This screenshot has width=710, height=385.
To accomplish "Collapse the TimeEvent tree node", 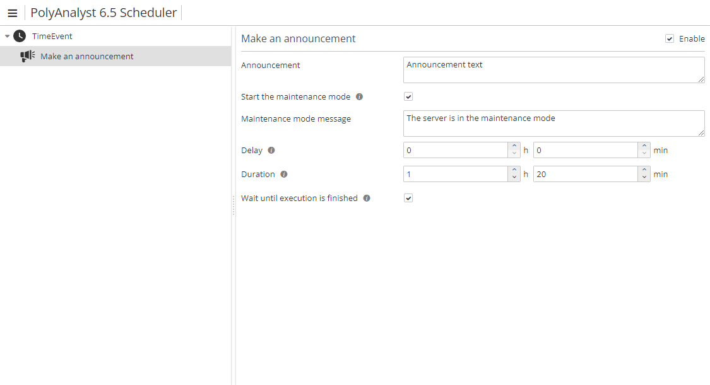I will tap(7, 37).
